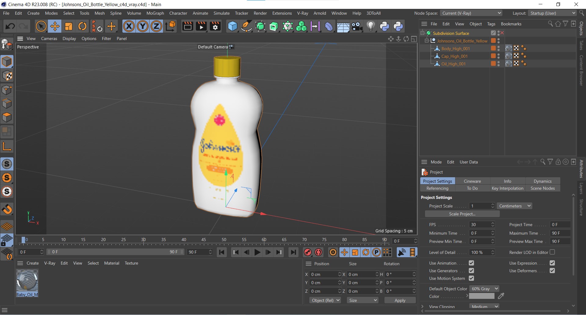
Task: Open the V-Ray menu
Action: [303, 13]
